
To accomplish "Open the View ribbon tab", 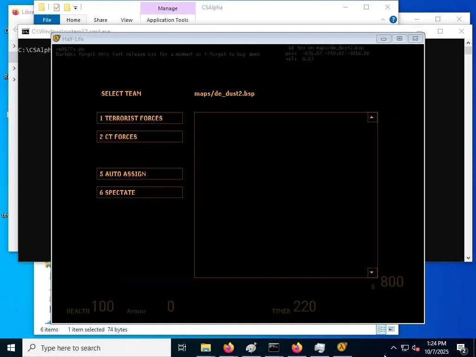I will coord(126,20).
